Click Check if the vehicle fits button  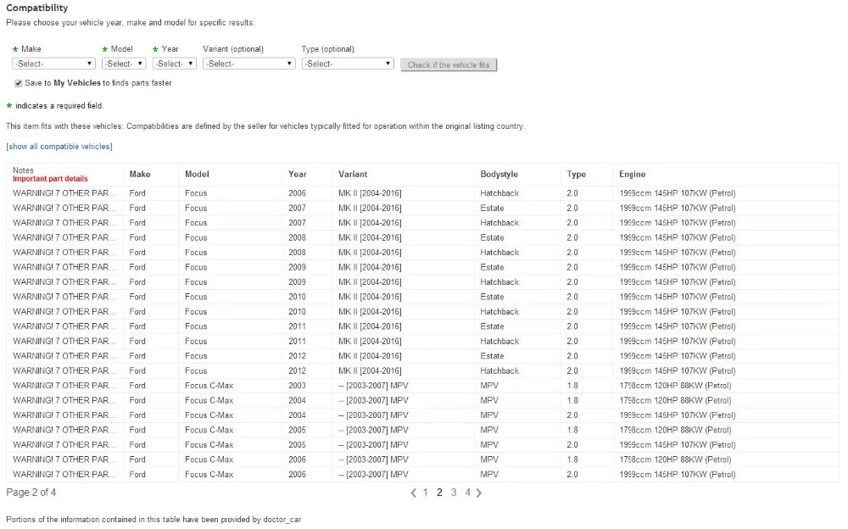pyautogui.click(x=449, y=65)
